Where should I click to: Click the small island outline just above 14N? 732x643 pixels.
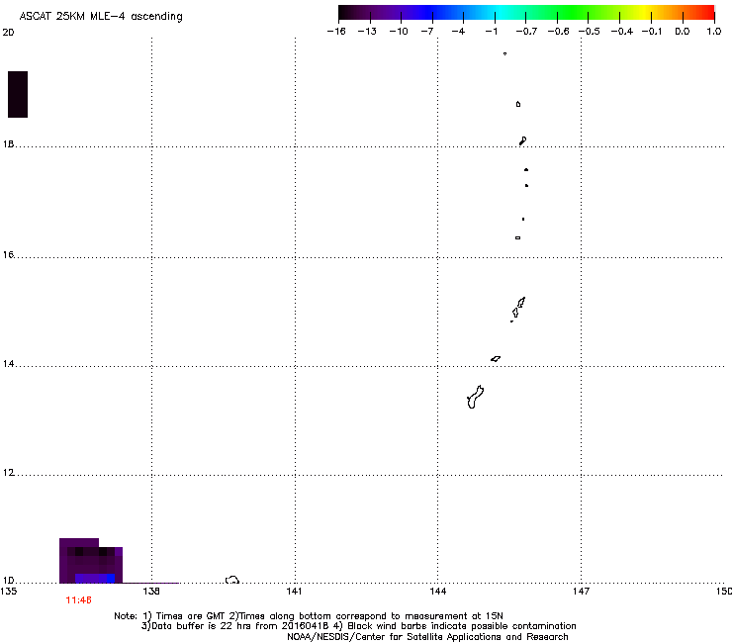(x=496, y=359)
